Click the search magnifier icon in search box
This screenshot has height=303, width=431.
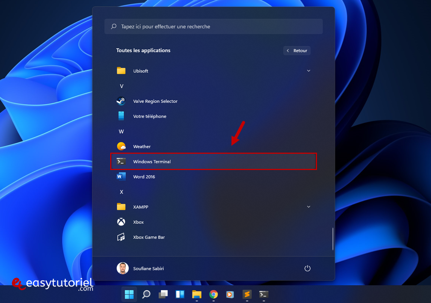pyautogui.click(x=114, y=26)
